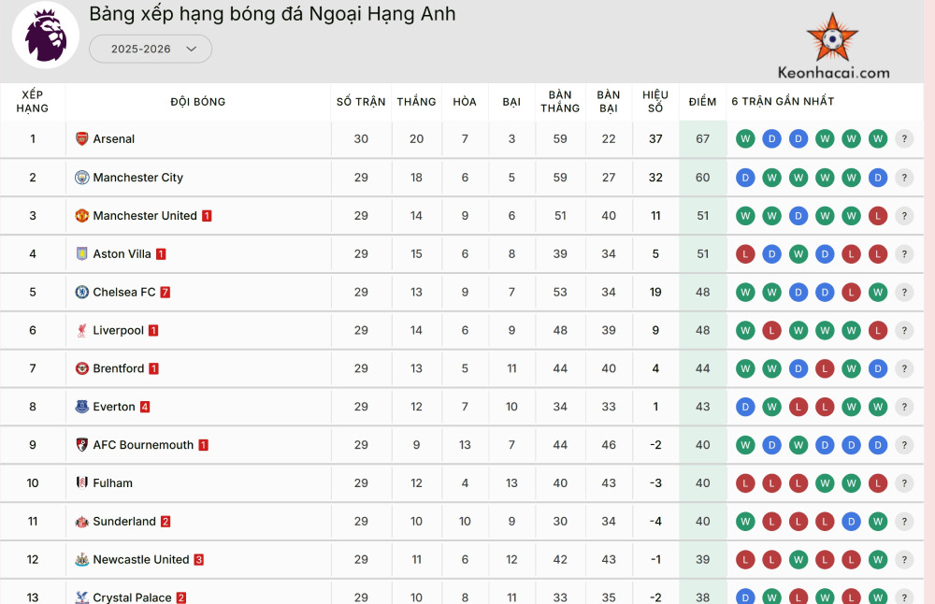The image size is (935, 604).
Task: Click the Liverpool club crest
Action: [x=82, y=331]
